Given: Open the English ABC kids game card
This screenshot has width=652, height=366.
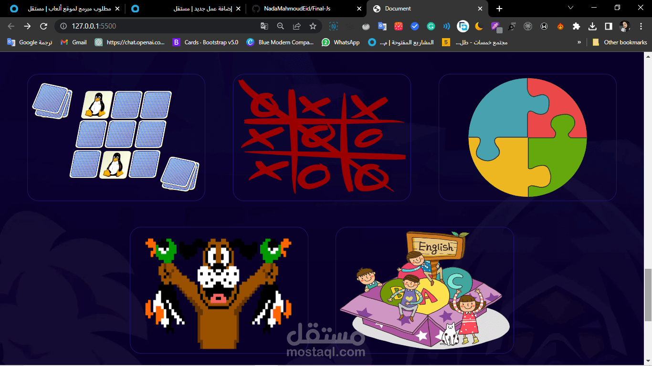Looking at the screenshot, I should click(x=425, y=290).
